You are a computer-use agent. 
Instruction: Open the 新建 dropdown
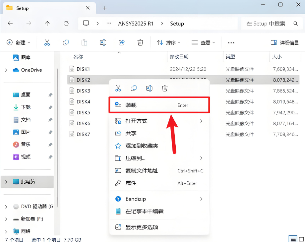point(19,42)
